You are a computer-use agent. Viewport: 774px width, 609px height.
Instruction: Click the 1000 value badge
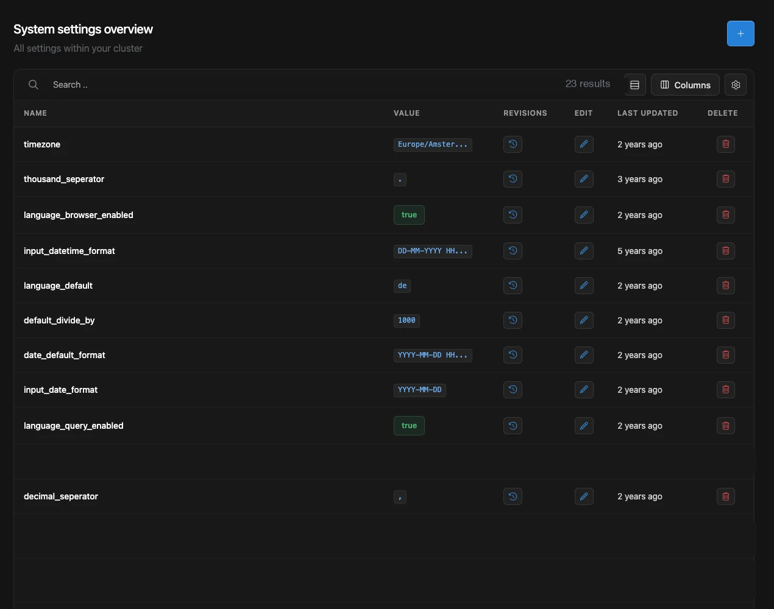[407, 320]
